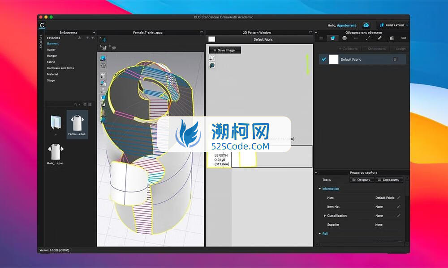Open the PRINT LAYOUT mode dropdown

coord(393,25)
